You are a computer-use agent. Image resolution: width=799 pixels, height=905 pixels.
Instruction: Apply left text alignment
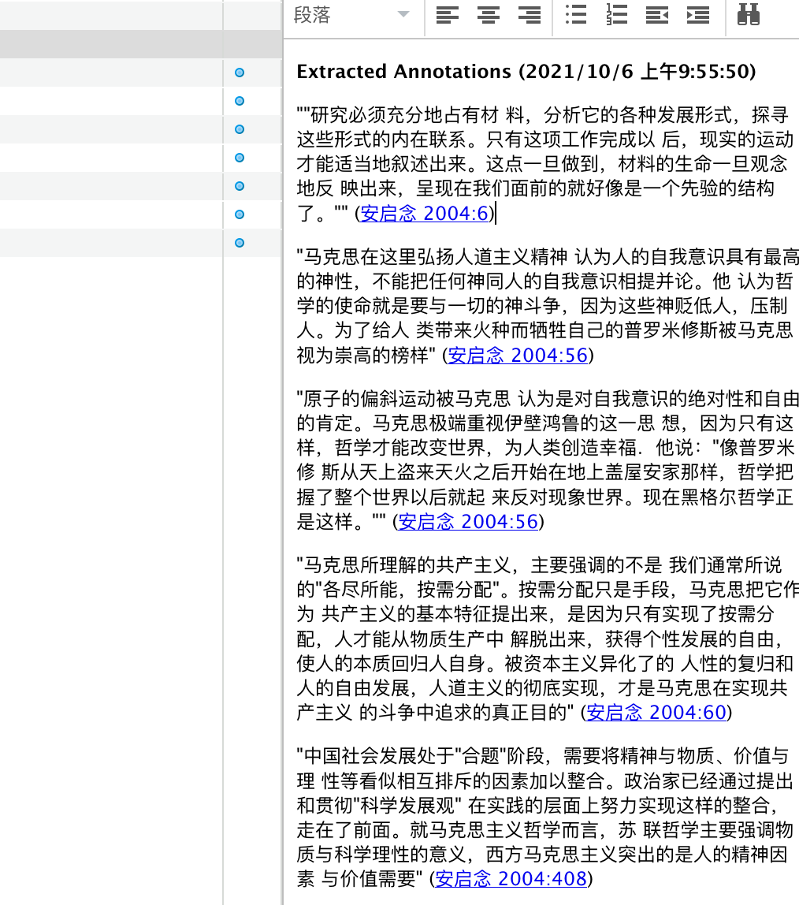[x=448, y=15]
